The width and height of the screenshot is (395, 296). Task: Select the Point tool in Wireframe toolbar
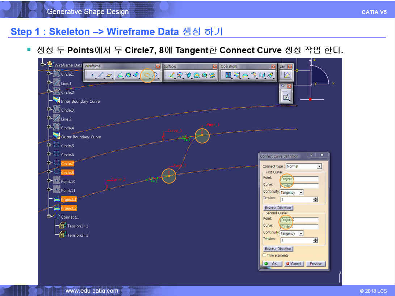(x=92, y=75)
